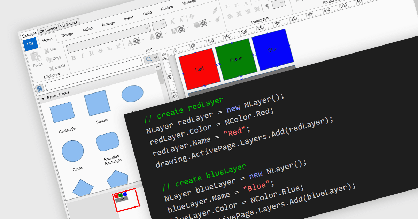Toggle Underline text formatting
This screenshot has width=418, height=219.
(x=91, y=53)
